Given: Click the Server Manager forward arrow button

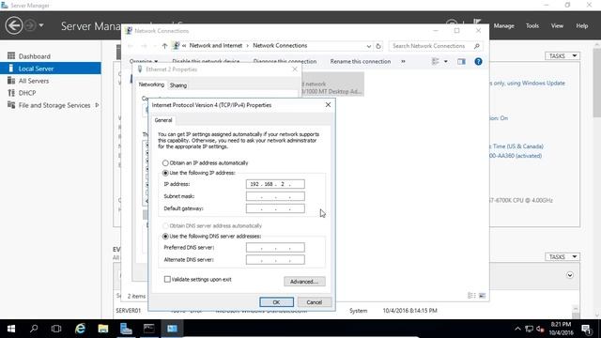Looking at the screenshot, I should pos(30,25).
